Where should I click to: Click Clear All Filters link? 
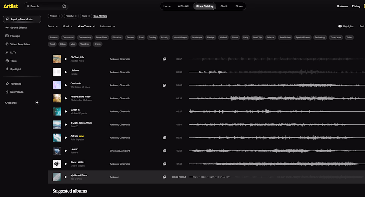100,16
